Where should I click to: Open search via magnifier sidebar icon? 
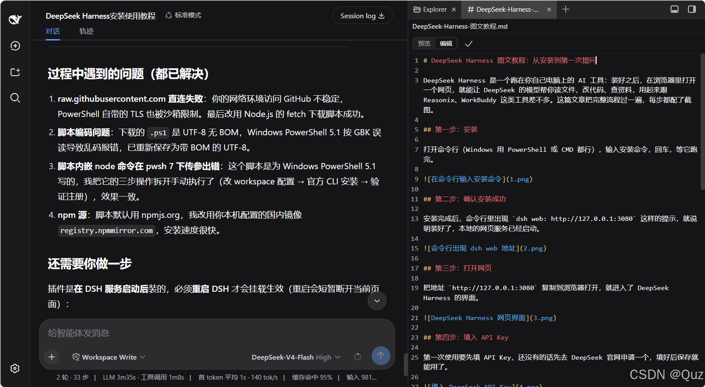coord(15,98)
